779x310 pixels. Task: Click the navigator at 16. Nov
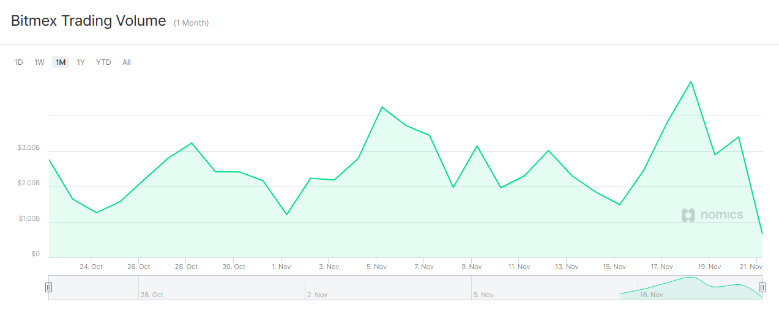coord(651,295)
